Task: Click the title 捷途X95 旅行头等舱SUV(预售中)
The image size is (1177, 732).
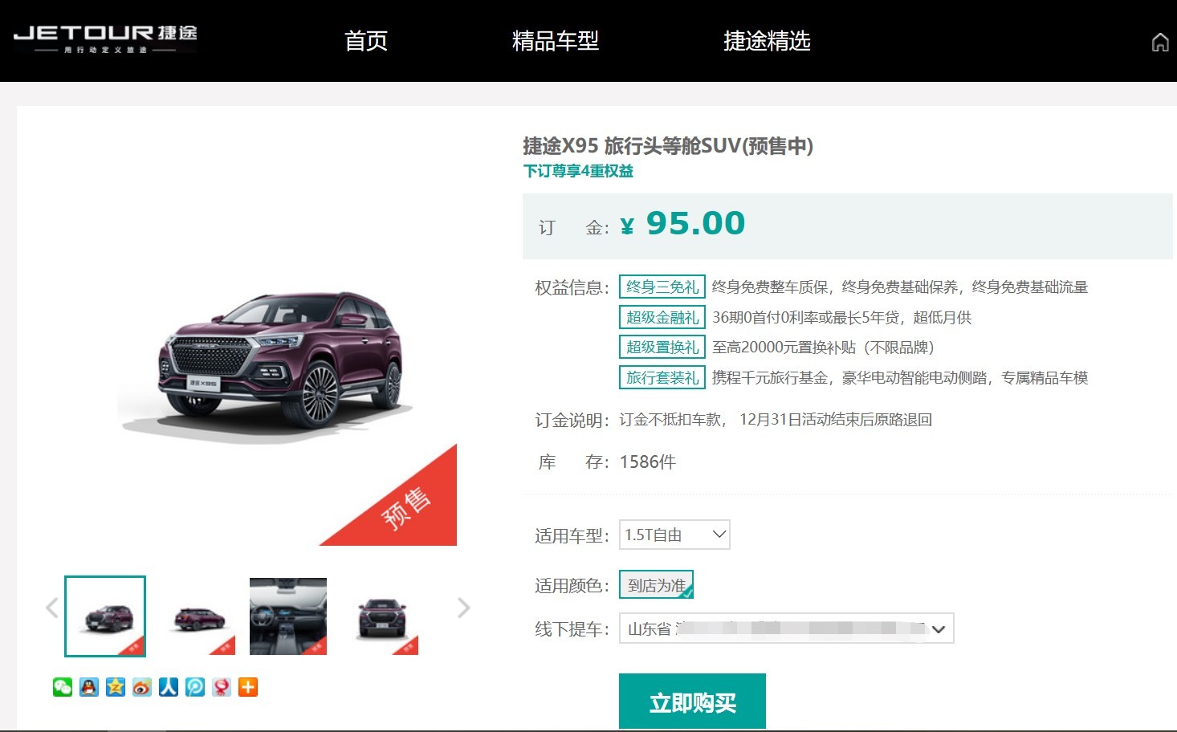Action: click(x=668, y=146)
